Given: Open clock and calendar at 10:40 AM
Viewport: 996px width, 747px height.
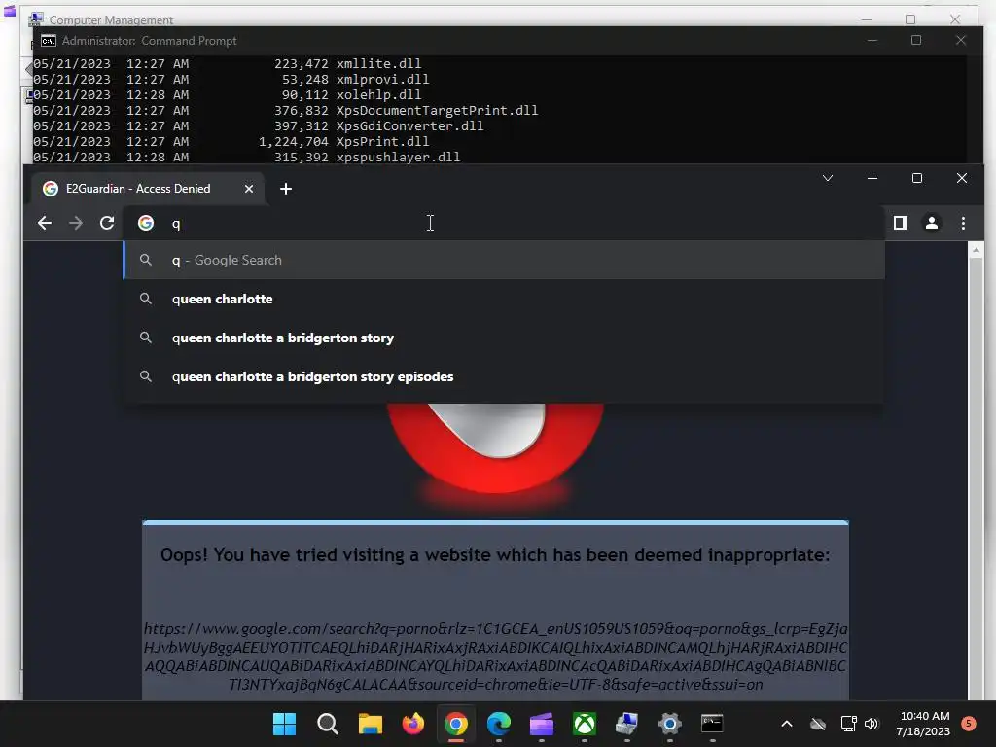Looking at the screenshot, I should [x=924, y=724].
